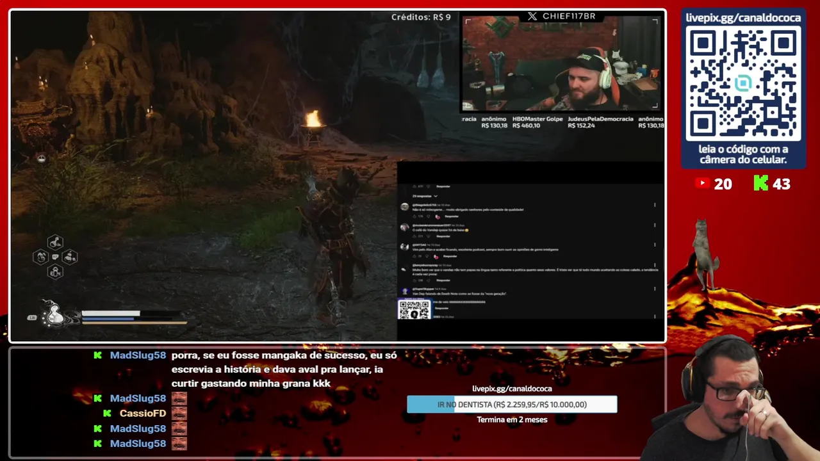Screen dimensions: 820x461
Task: Click the tan stamina bar in game HUD
Action: (x=135, y=323)
